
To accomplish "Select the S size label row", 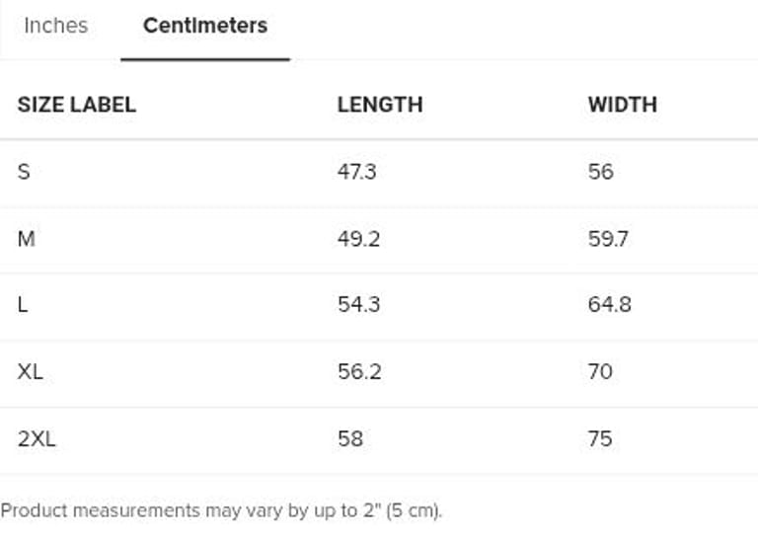I will [x=24, y=172].
